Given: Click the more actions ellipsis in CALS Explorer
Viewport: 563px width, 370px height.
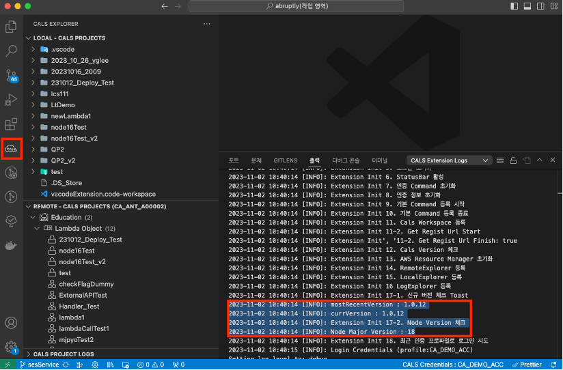Looking at the screenshot, I should pyautogui.click(x=206, y=24).
